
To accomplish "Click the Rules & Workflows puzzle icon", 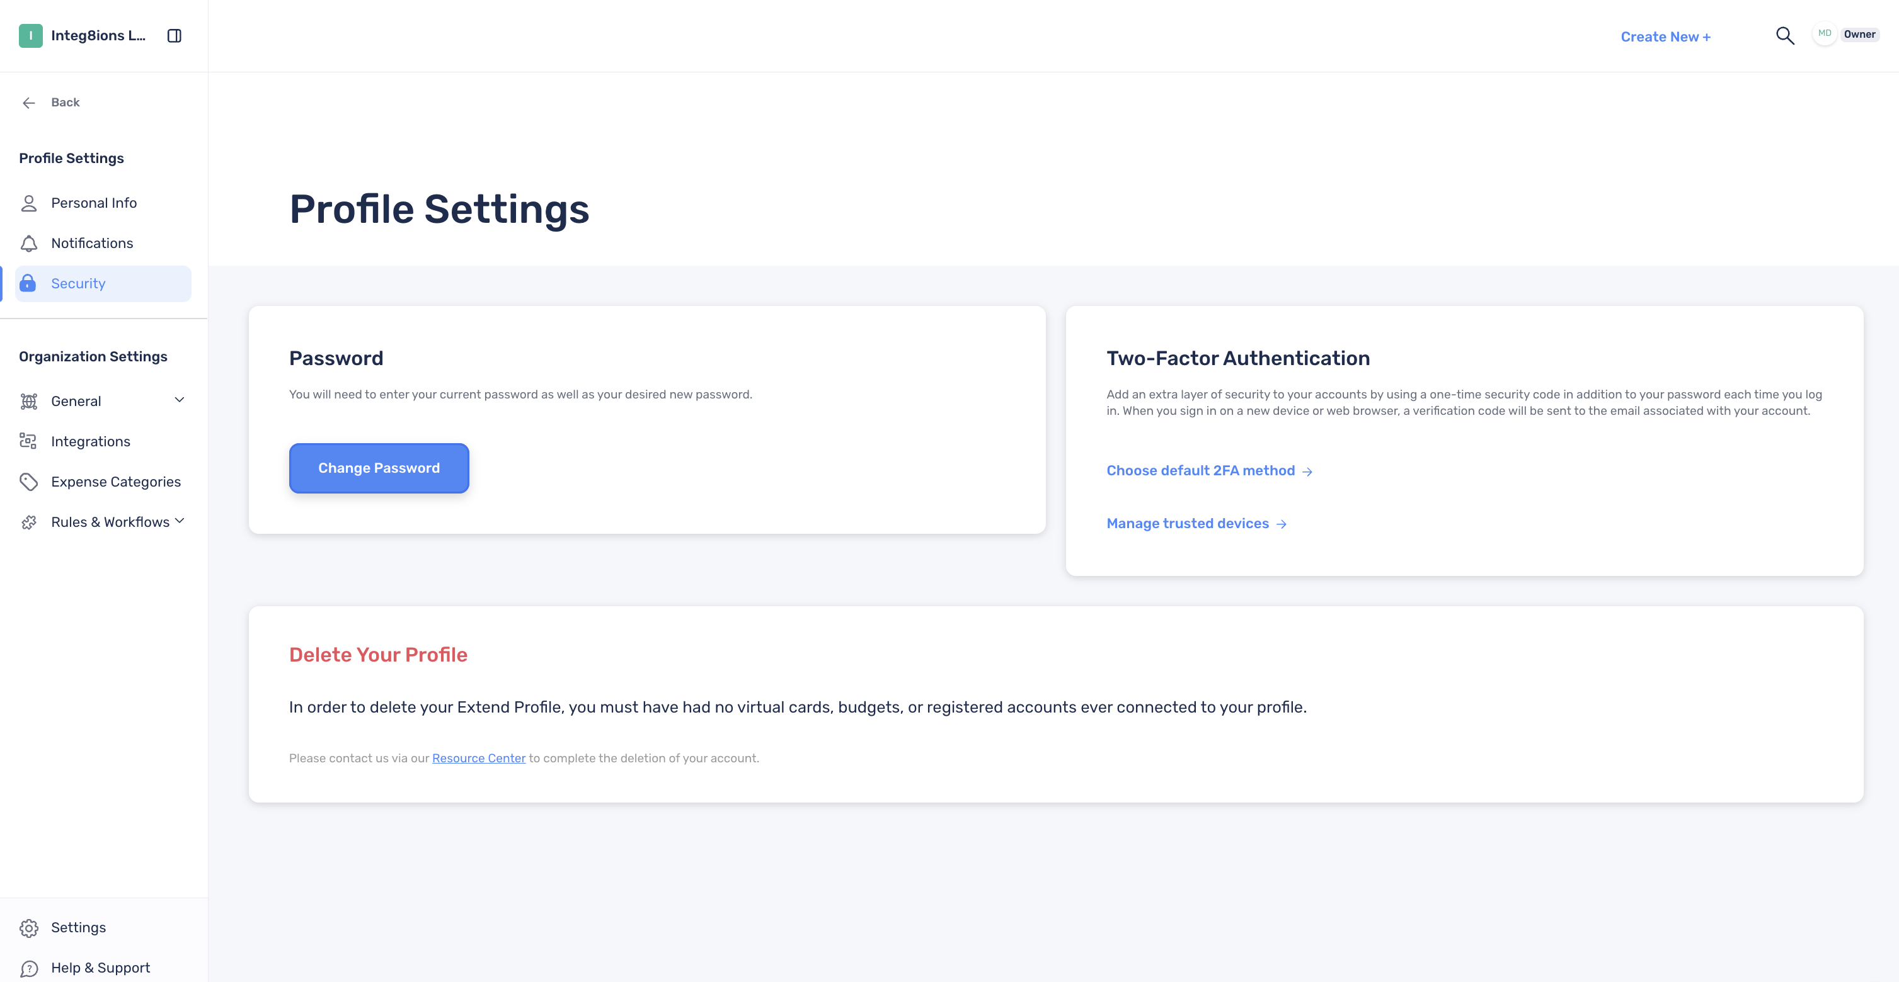I will [29, 522].
